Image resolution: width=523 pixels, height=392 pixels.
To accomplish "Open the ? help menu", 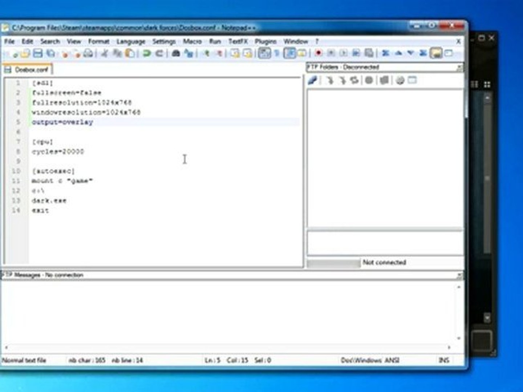I will 317,41.
